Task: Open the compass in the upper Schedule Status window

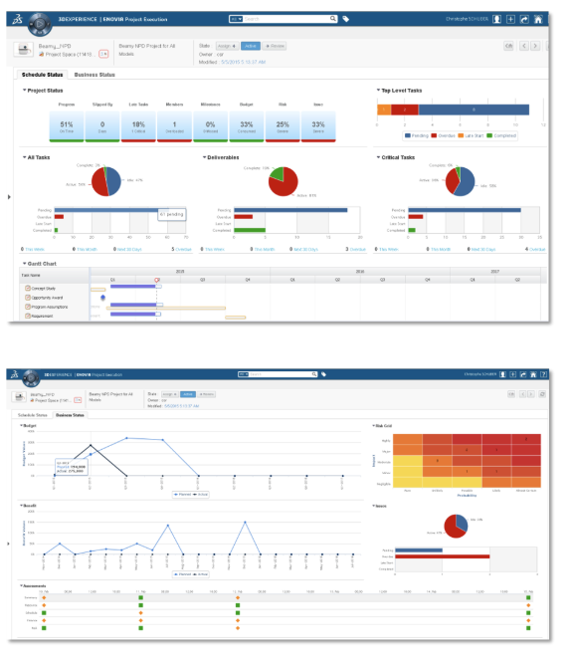Action: coord(40,24)
